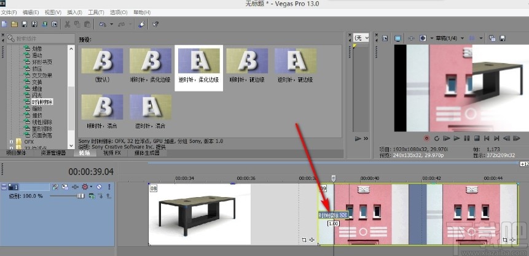Select the 线性擦除 transition in the tree
Viewport: 529px width, 256px height.
coord(42,122)
